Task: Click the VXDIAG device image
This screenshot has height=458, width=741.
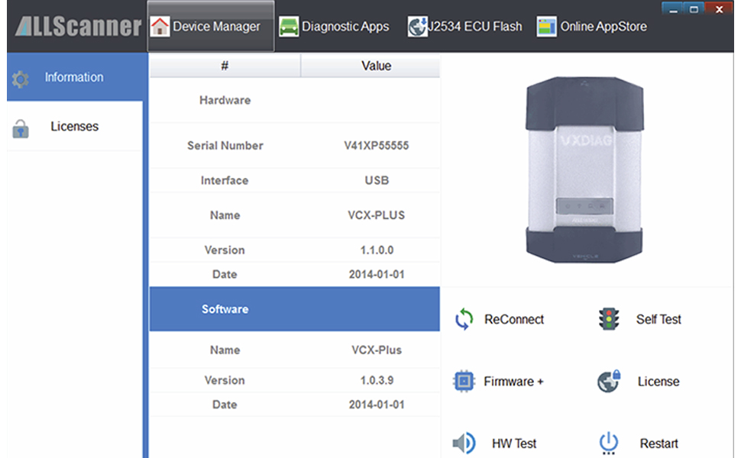Action: pyautogui.click(x=584, y=170)
